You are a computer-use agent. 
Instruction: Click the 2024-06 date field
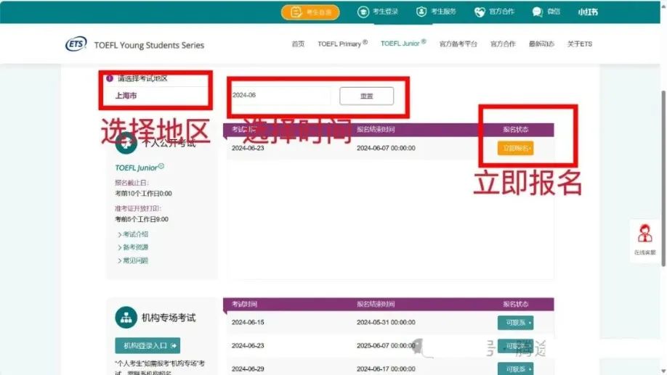pyautogui.click(x=280, y=95)
